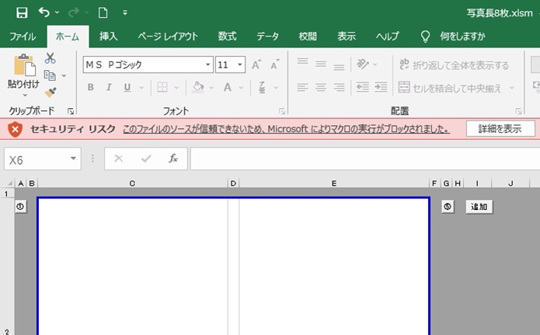Click the Save icon in title bar

[x=21, y=12]
